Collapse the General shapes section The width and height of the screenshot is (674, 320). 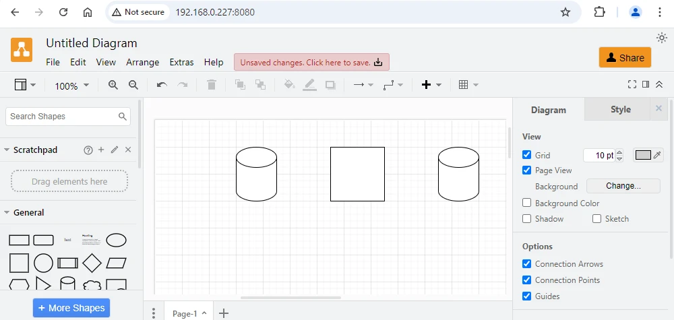[x=7, y=212]
